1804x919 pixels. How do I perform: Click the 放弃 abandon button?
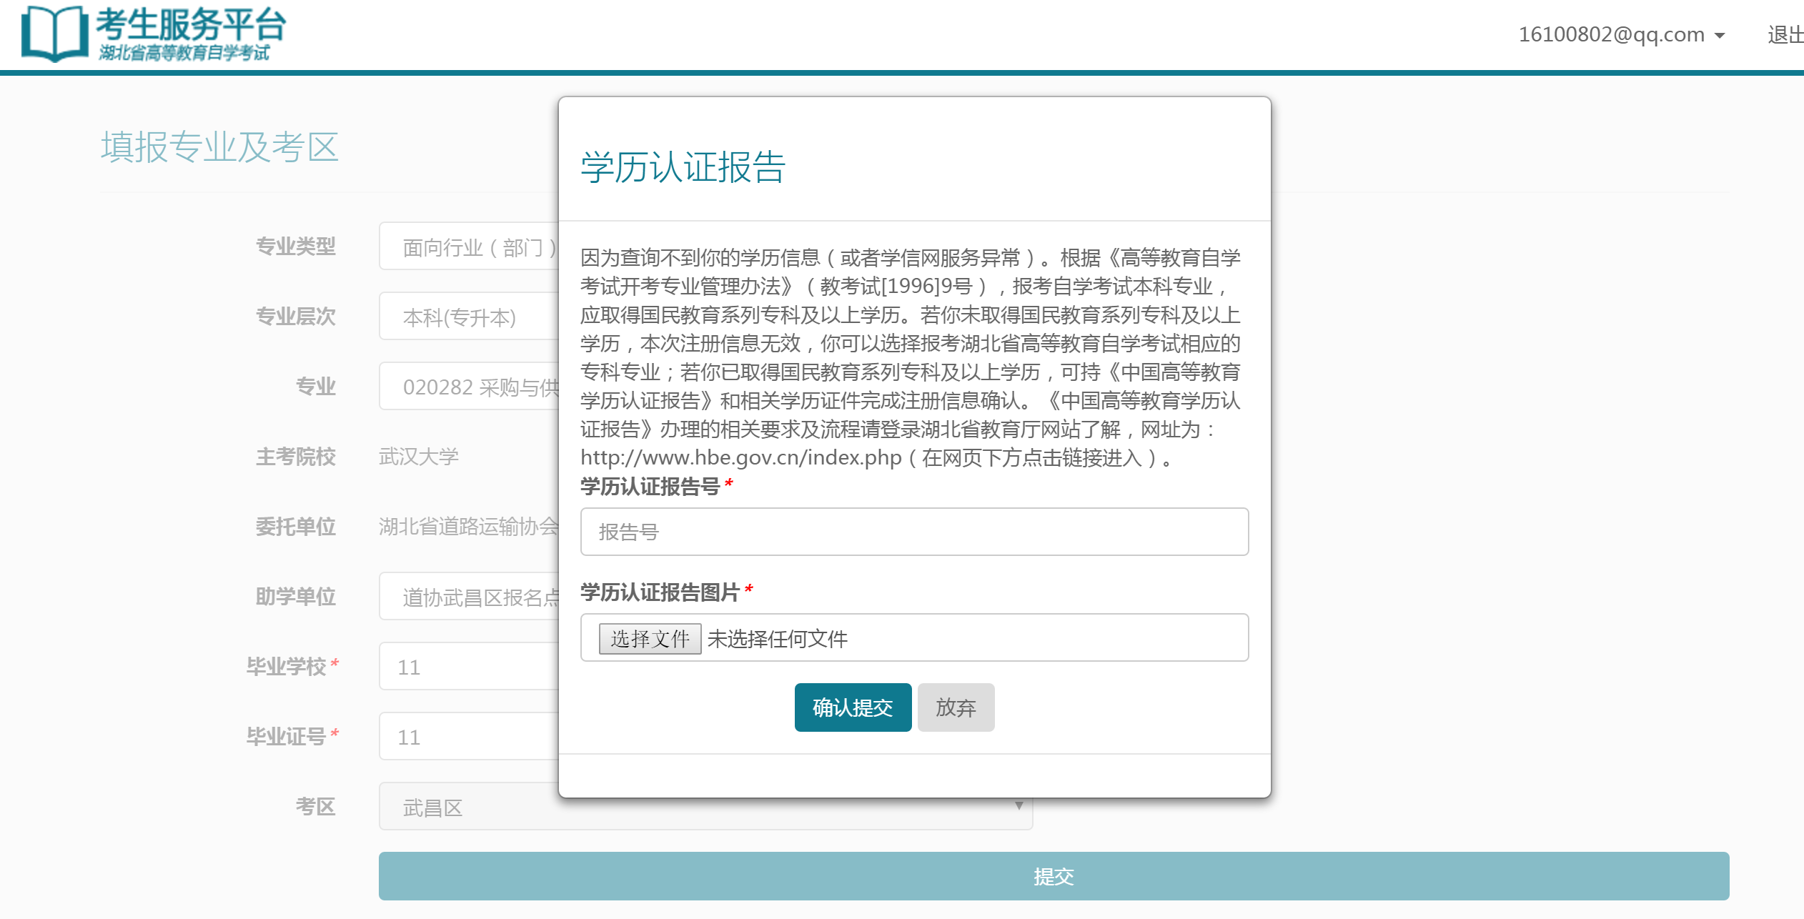955,707
